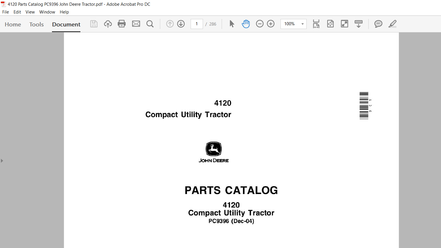Click the fit width scrolling icon

coord(316,24)
